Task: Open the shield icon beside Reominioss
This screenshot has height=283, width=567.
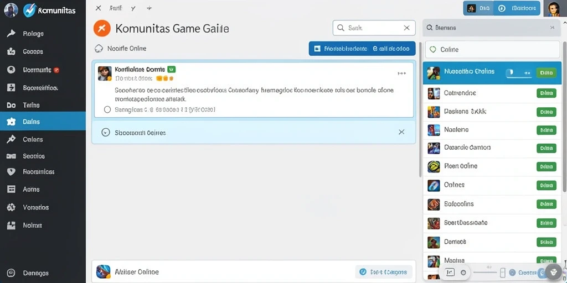Action: [x=11, y=172]
